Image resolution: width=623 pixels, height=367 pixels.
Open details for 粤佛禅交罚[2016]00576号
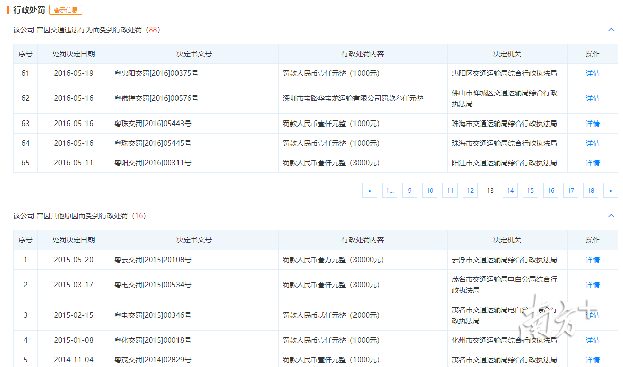592,98
